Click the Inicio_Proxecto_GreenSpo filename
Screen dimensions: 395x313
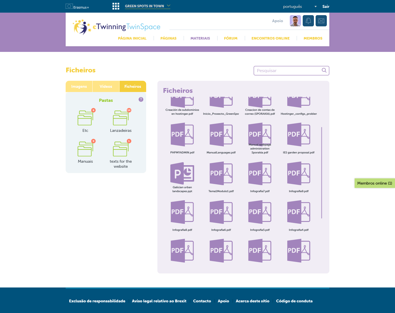tap(221, 114)
